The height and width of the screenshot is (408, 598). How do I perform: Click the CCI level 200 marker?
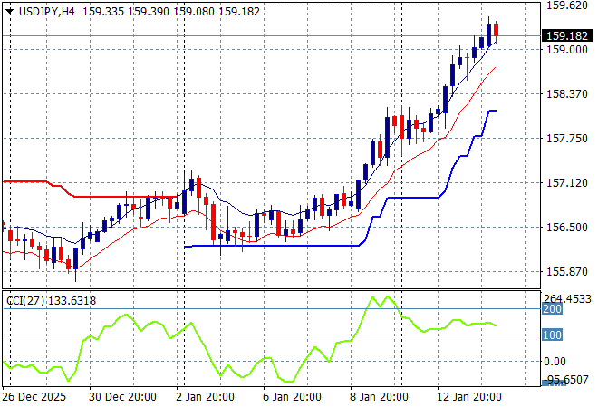pos(553,309)
